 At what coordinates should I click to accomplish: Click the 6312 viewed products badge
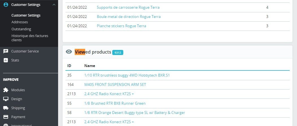point(118,52)
